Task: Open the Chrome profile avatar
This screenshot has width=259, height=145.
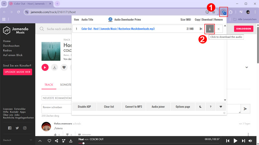Action: tap(248, 12)
